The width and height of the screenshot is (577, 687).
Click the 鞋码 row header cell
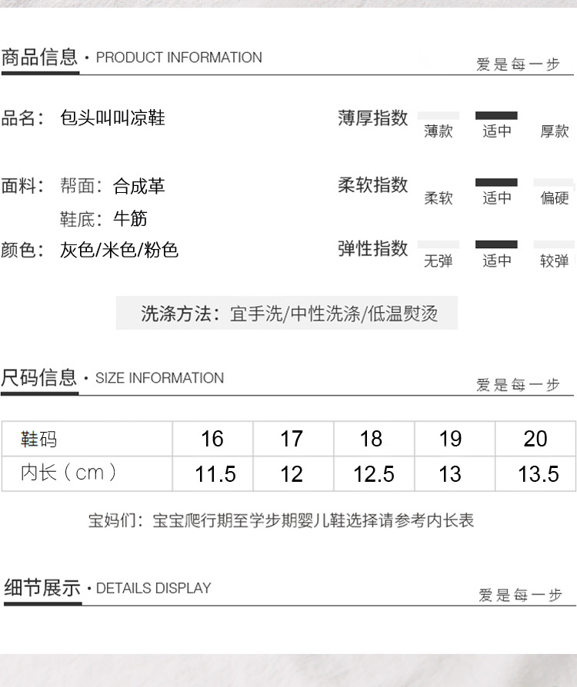coord(87,439)
